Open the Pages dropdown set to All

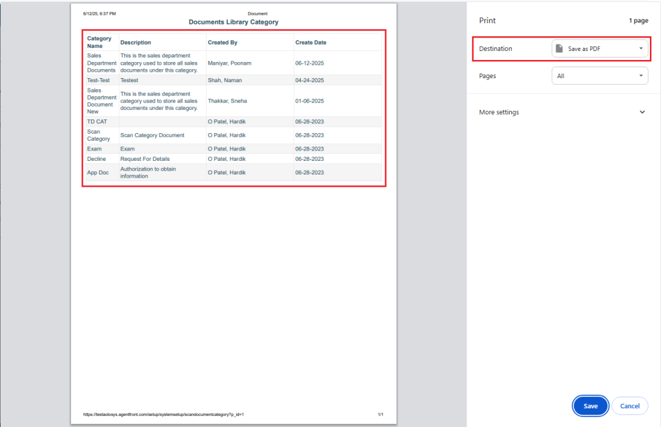[x=599, y=76]
